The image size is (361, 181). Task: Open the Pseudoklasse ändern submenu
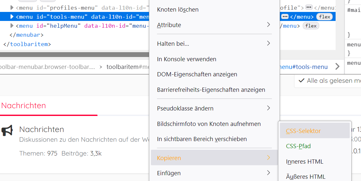pos(214,109)
